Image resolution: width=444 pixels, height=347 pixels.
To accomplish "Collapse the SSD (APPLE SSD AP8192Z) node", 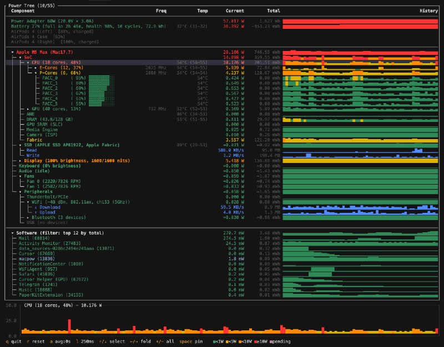I will pyautogui.click(x=21, y=145).
